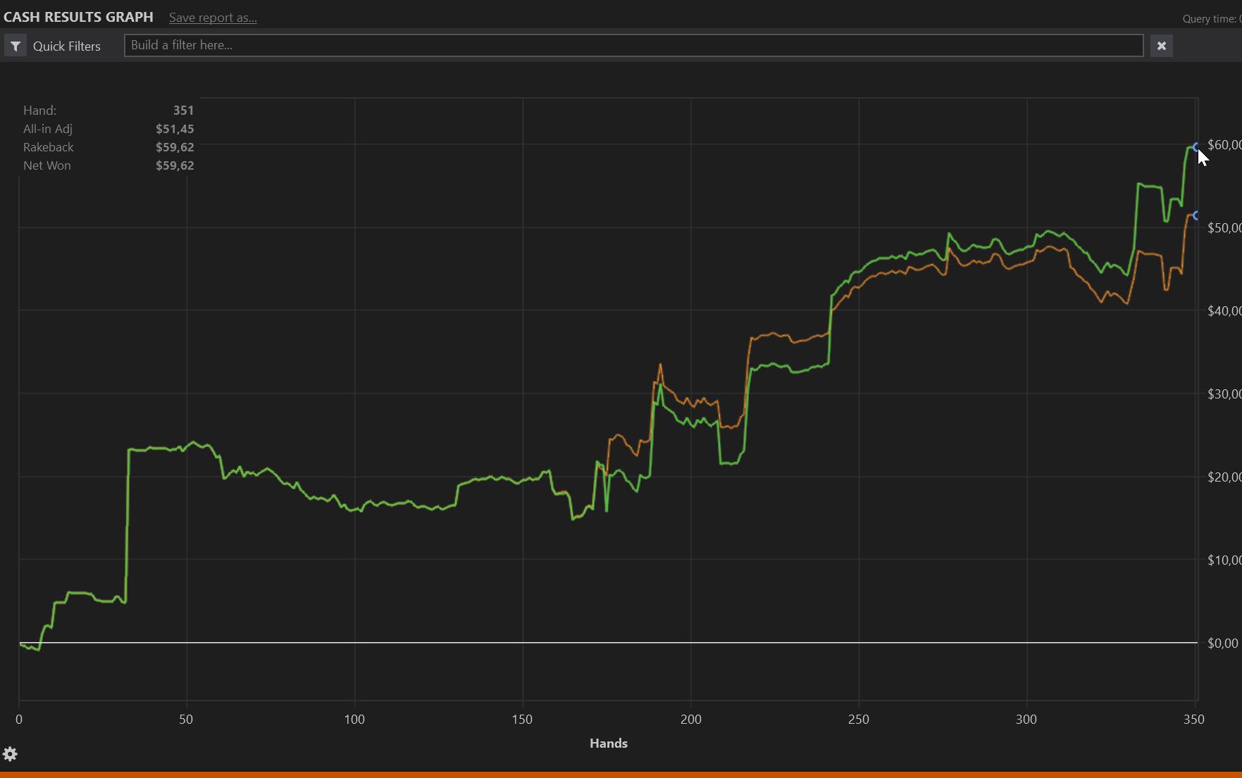The image size is (1242, 778).
Task: Click the x-axis tick label 300
Action: click(1026, 720)
